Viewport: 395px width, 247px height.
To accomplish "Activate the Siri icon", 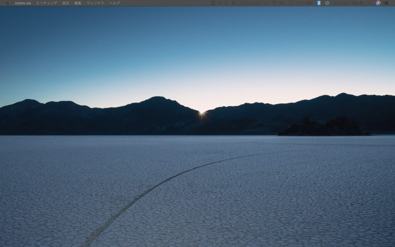I will pos(378,3).
